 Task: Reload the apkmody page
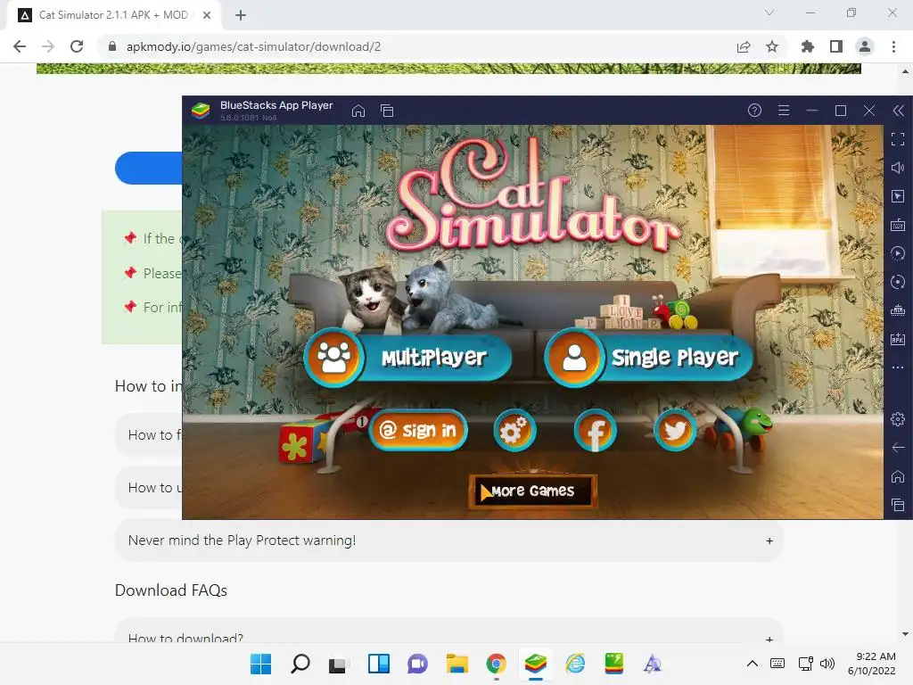(77, 46)
